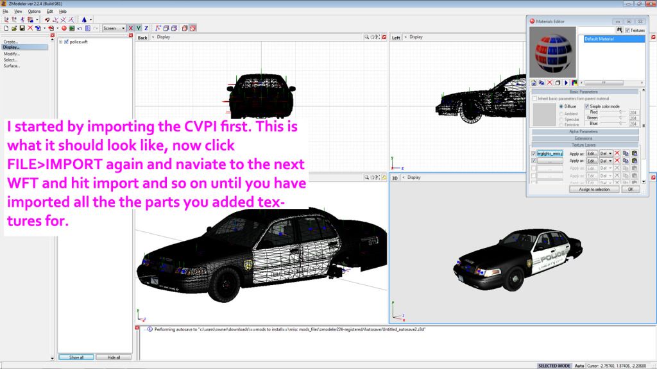Click the 3D viewport label
This screenshot has width=657, height=369.
pos(395,178)
